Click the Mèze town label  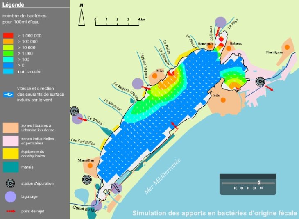(x=161, y=71)
